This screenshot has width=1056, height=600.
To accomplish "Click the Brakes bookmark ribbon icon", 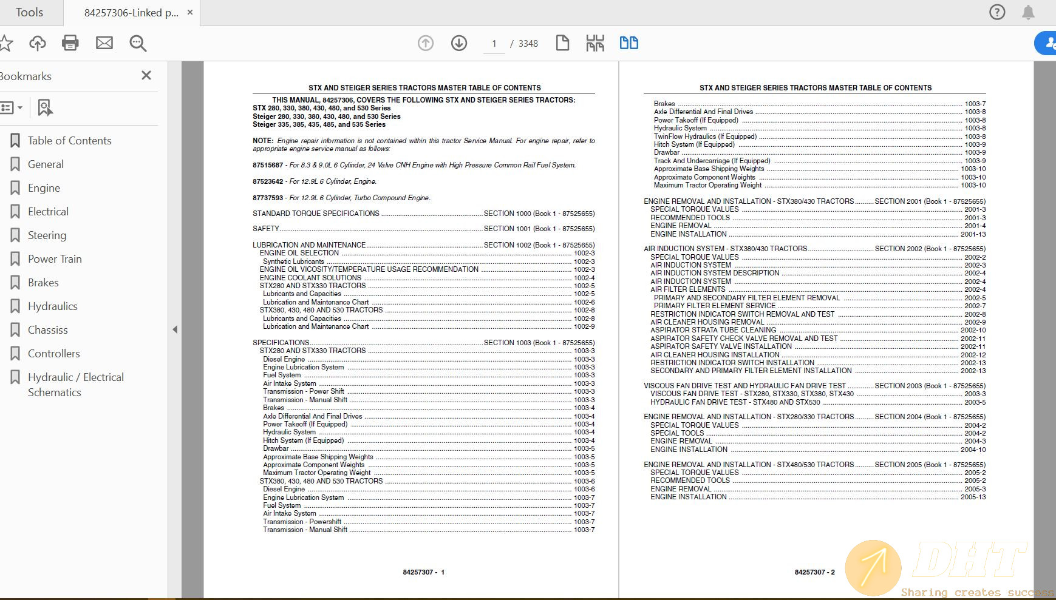I will (15, 283).
